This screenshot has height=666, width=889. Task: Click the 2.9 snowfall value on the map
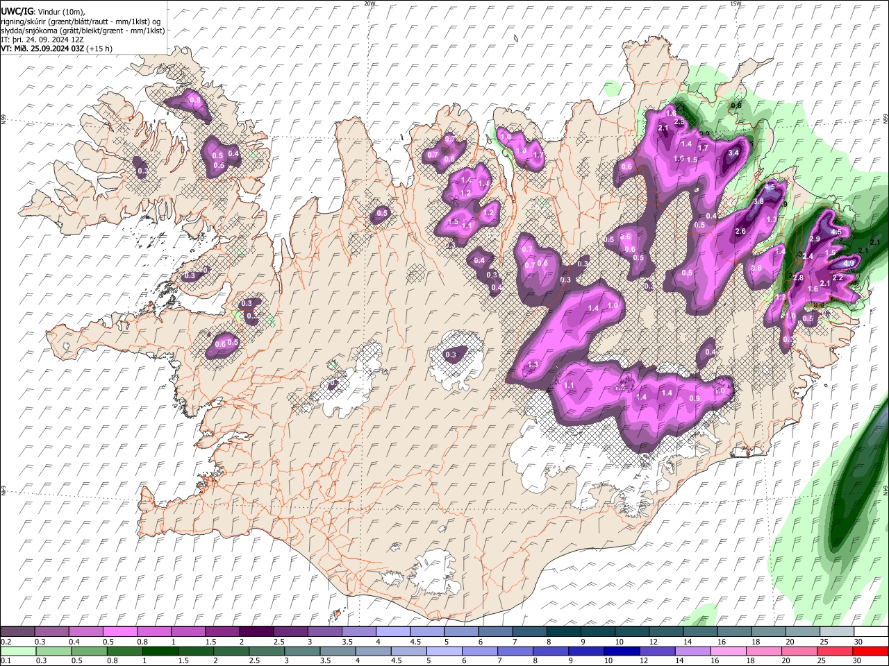[x=815, y=239]
